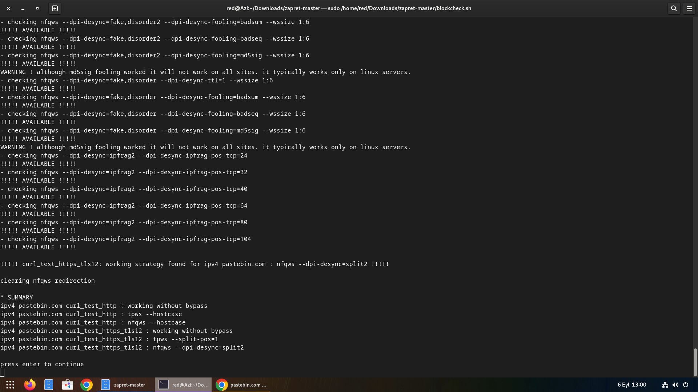The image size is (698, 392).
Task: Click 'press enter to continue' line
Action: click(x=42, y=364)
